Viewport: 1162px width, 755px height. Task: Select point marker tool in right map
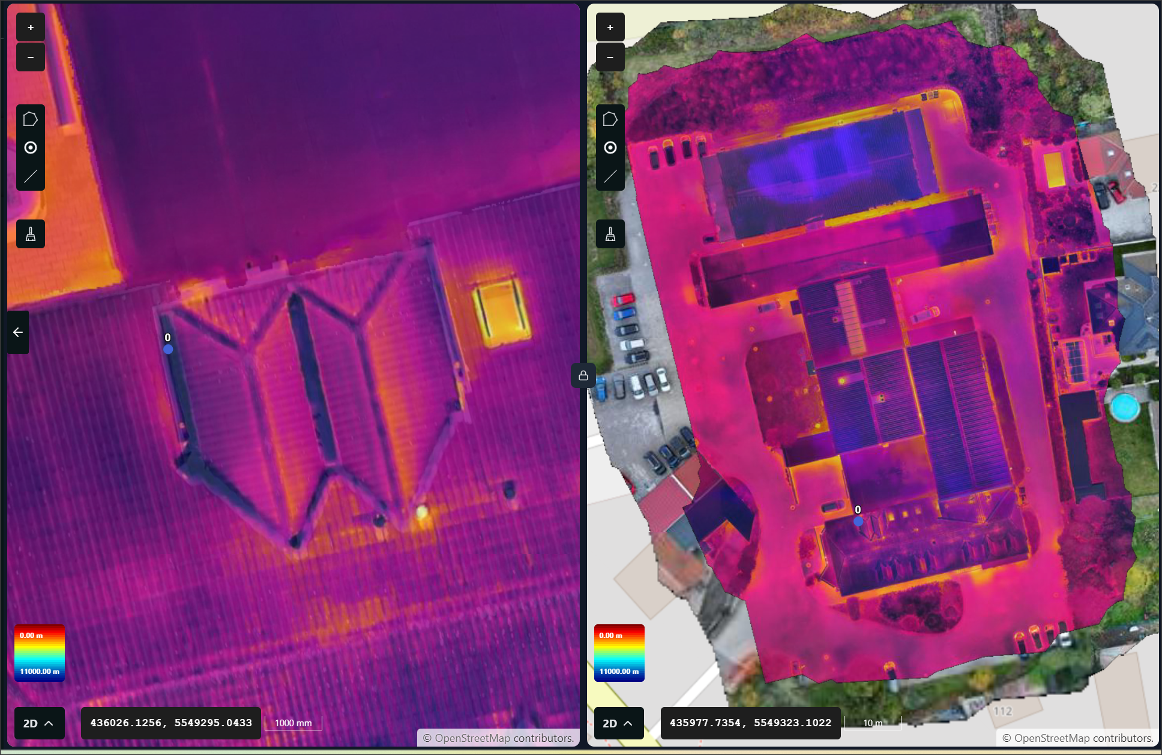[x=610, y=148]
